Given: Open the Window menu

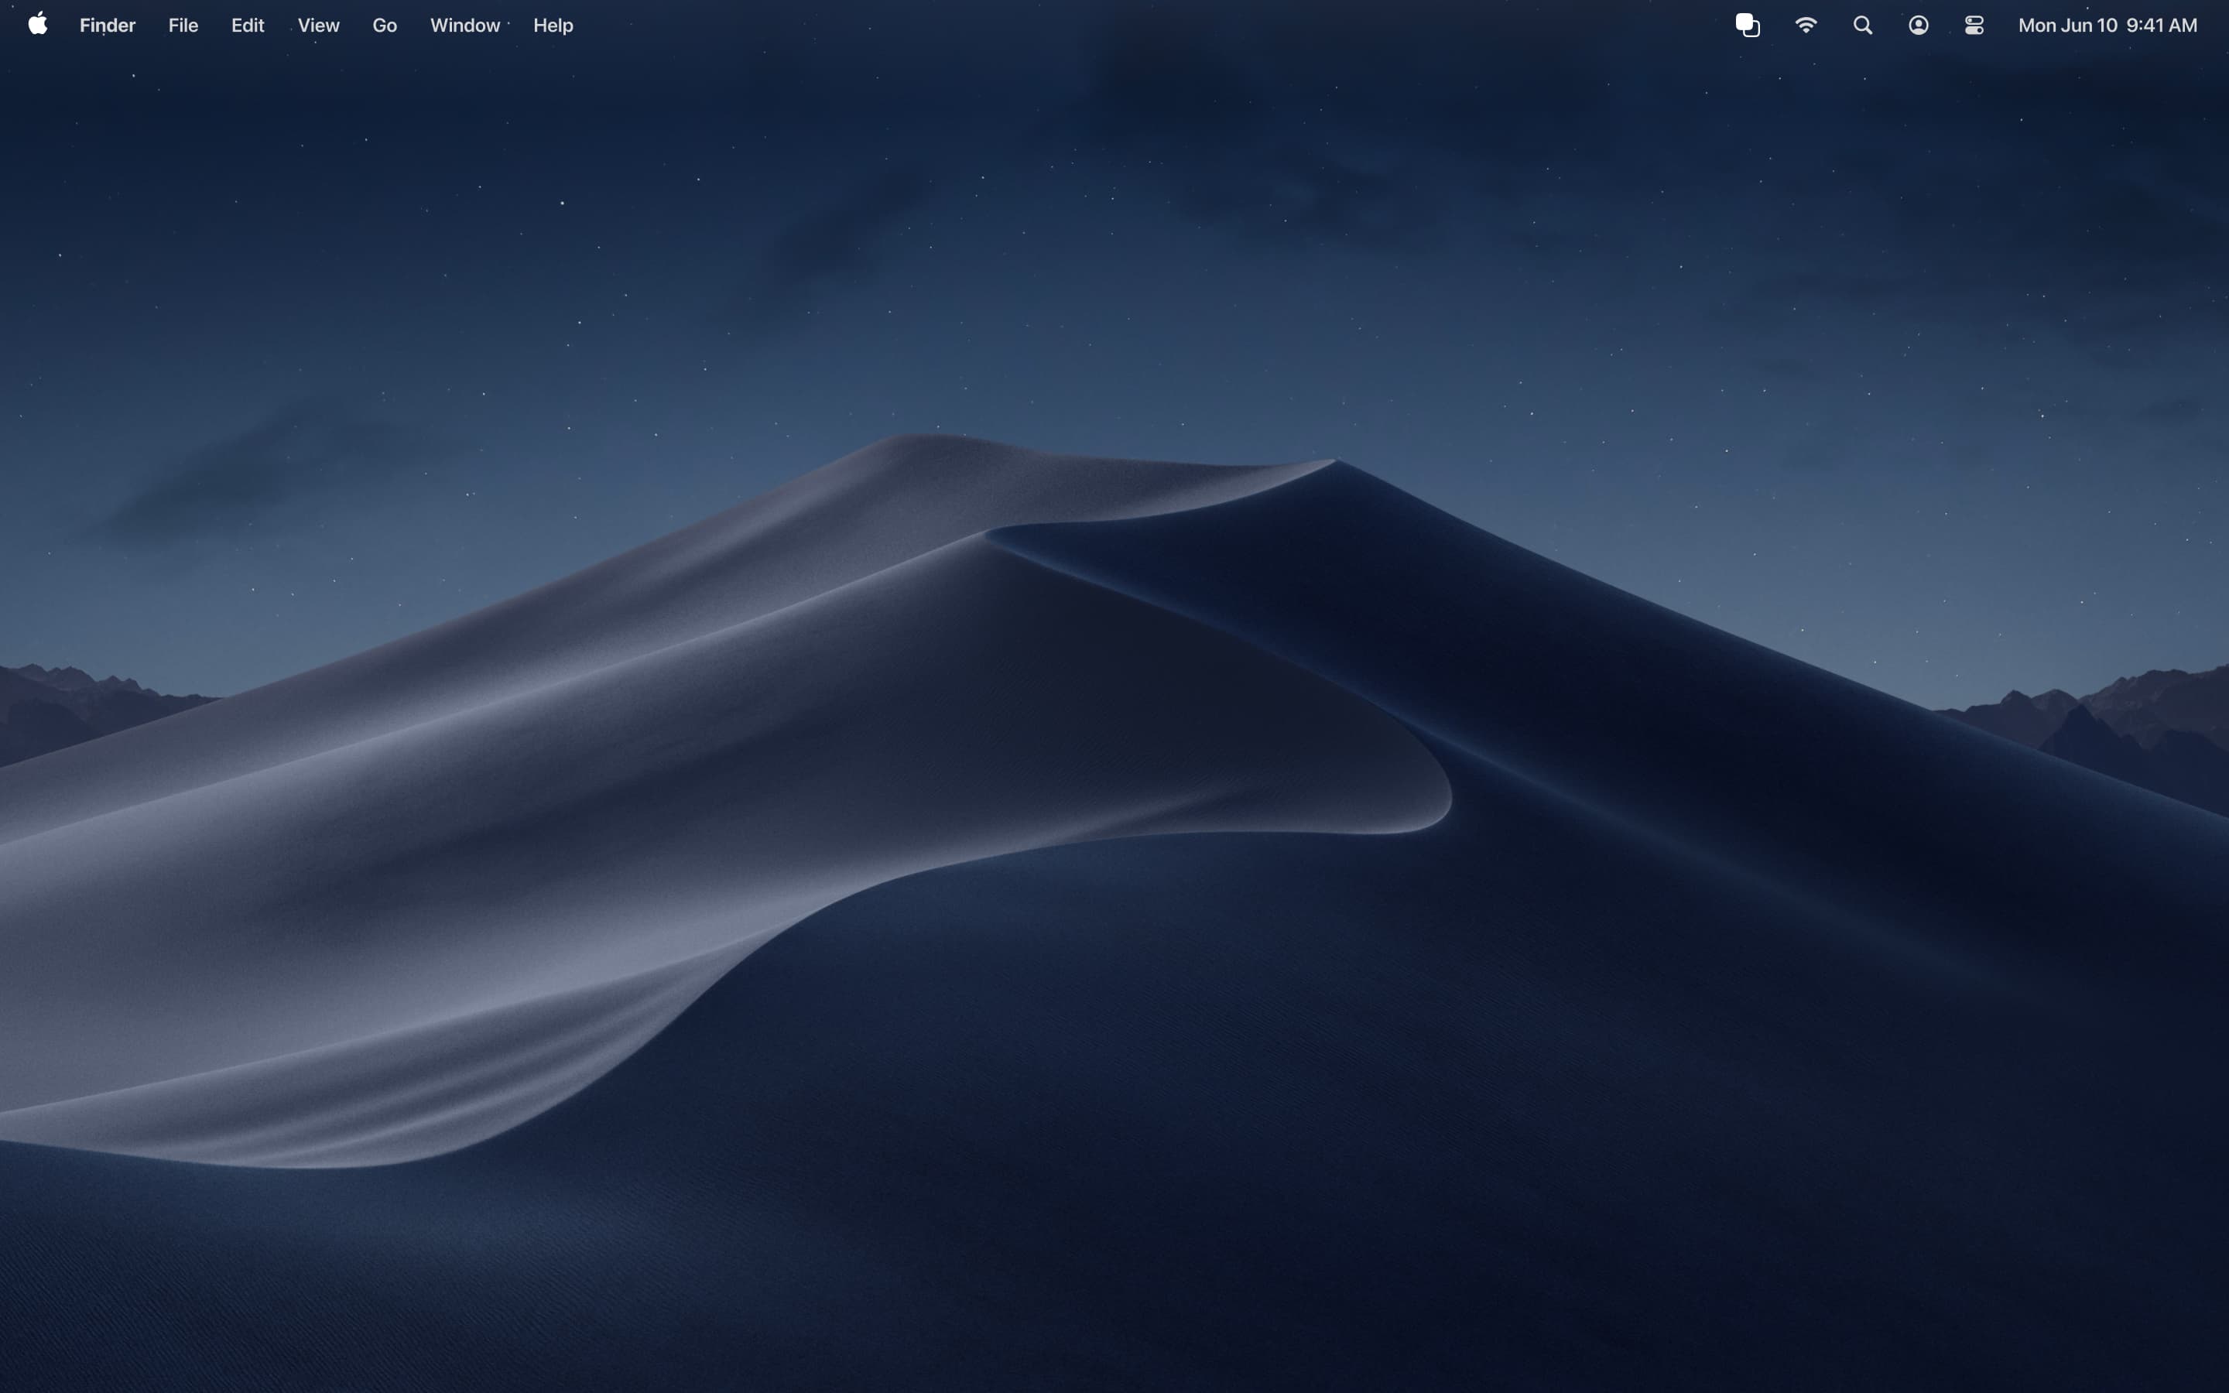Looking at the screenshot, I should (x=465, y=26).
